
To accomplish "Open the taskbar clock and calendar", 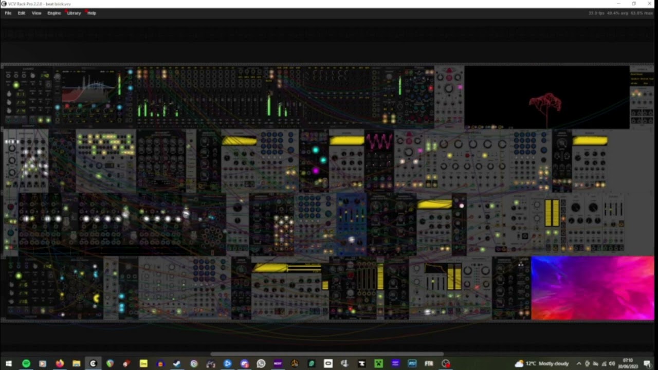I will click(x=628, y=363).
